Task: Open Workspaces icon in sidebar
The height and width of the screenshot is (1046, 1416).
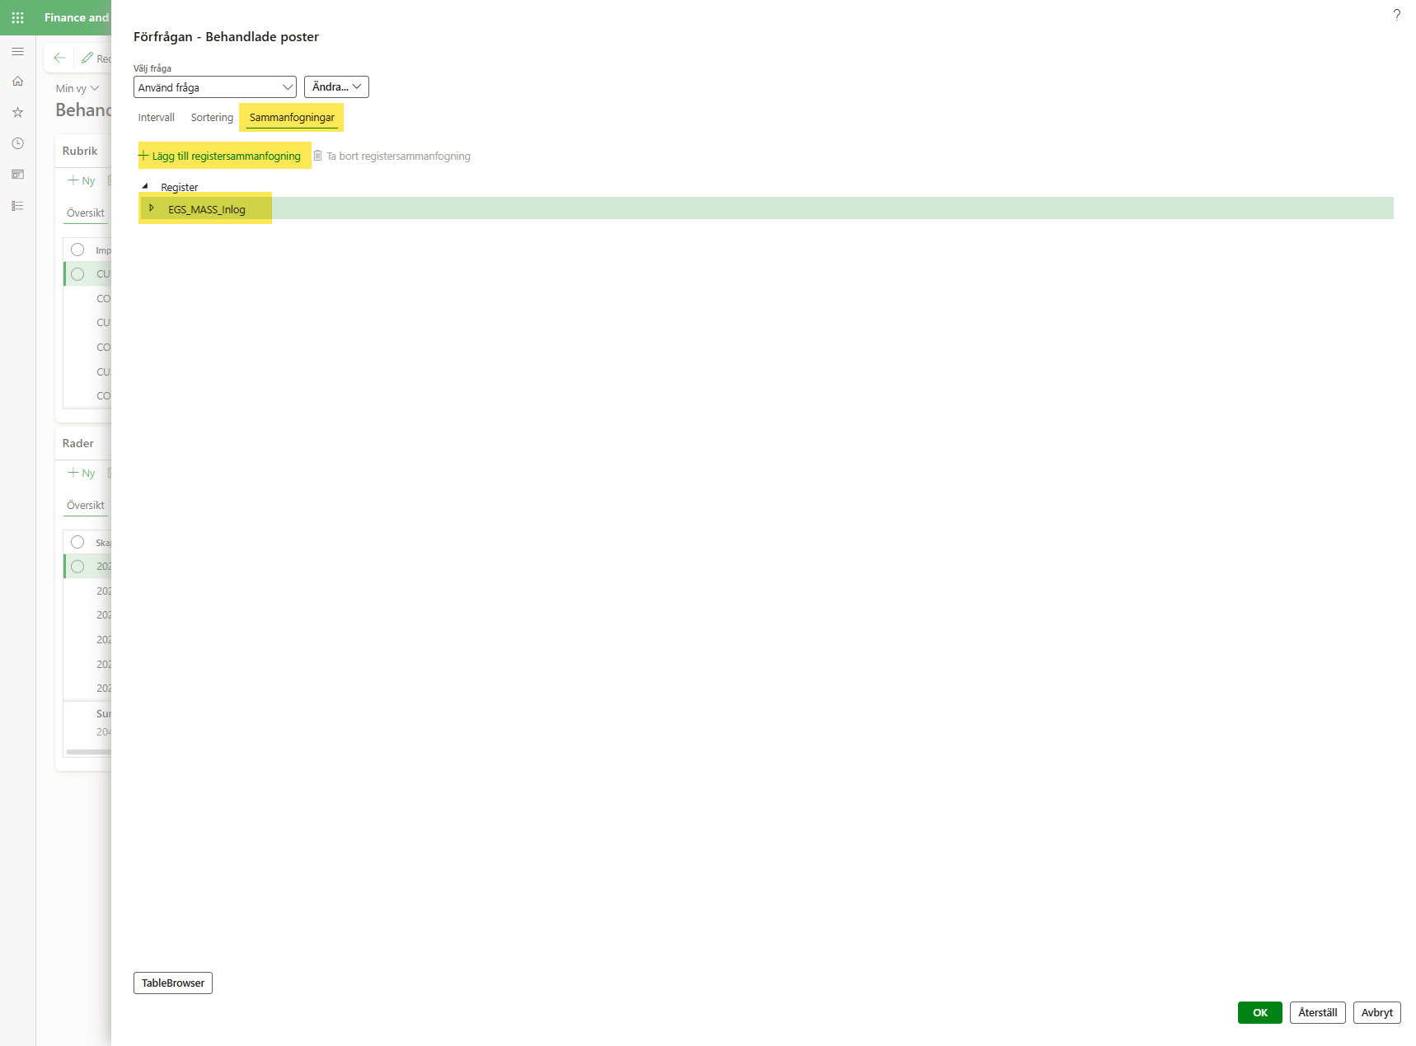Action: [17, 175]
